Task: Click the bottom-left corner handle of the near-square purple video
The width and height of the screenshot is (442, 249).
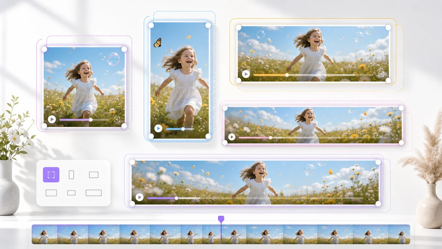Action: tap(44, 126)
